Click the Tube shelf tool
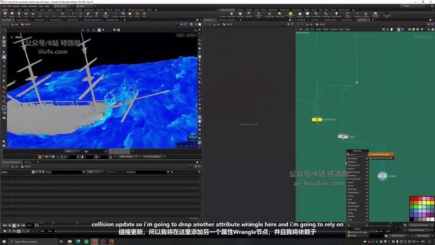 pyautogui.click(x=19, y=14)
